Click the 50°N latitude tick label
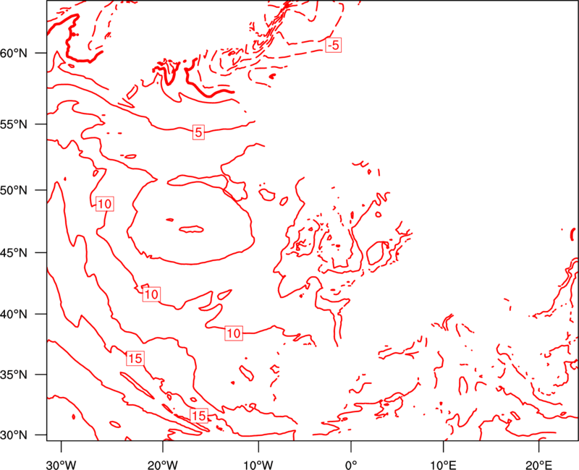 pos(14,190)
